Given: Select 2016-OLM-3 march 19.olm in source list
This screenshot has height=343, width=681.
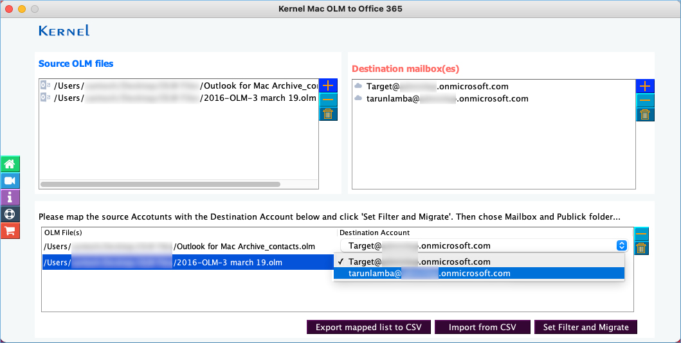Looking at the screenshot, I should click(x=179, y=98).
